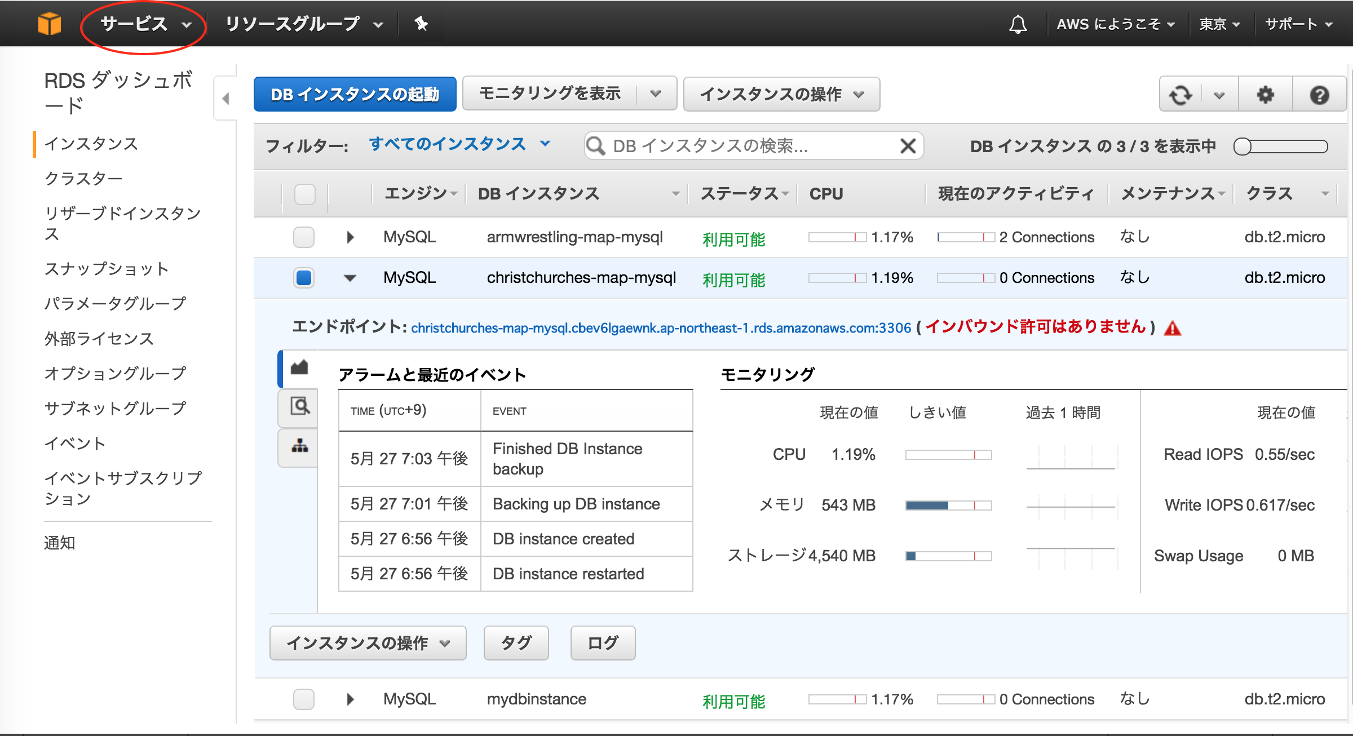This screenshot has height=736, width=1353.
Task: Expand the armwrestling-map-mysql instance row
Action: 350,237
